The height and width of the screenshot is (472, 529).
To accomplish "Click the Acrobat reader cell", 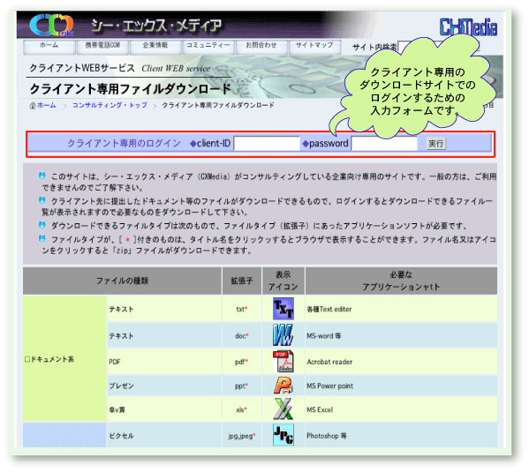I will [401, 362].
